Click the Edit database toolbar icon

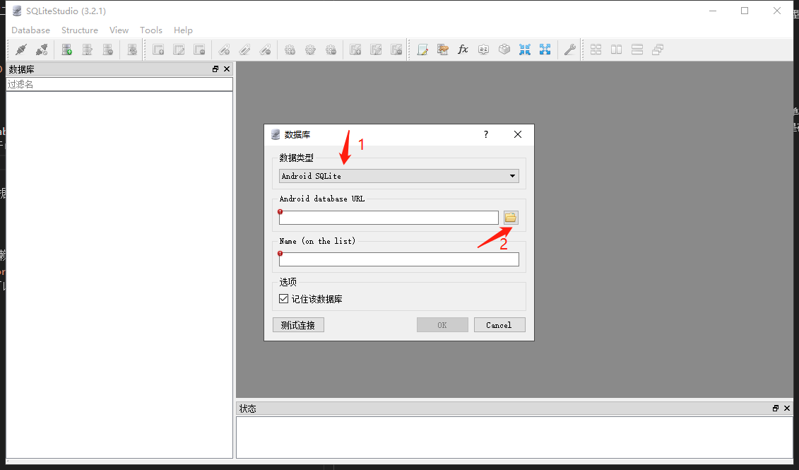click(x=87, y=49)
